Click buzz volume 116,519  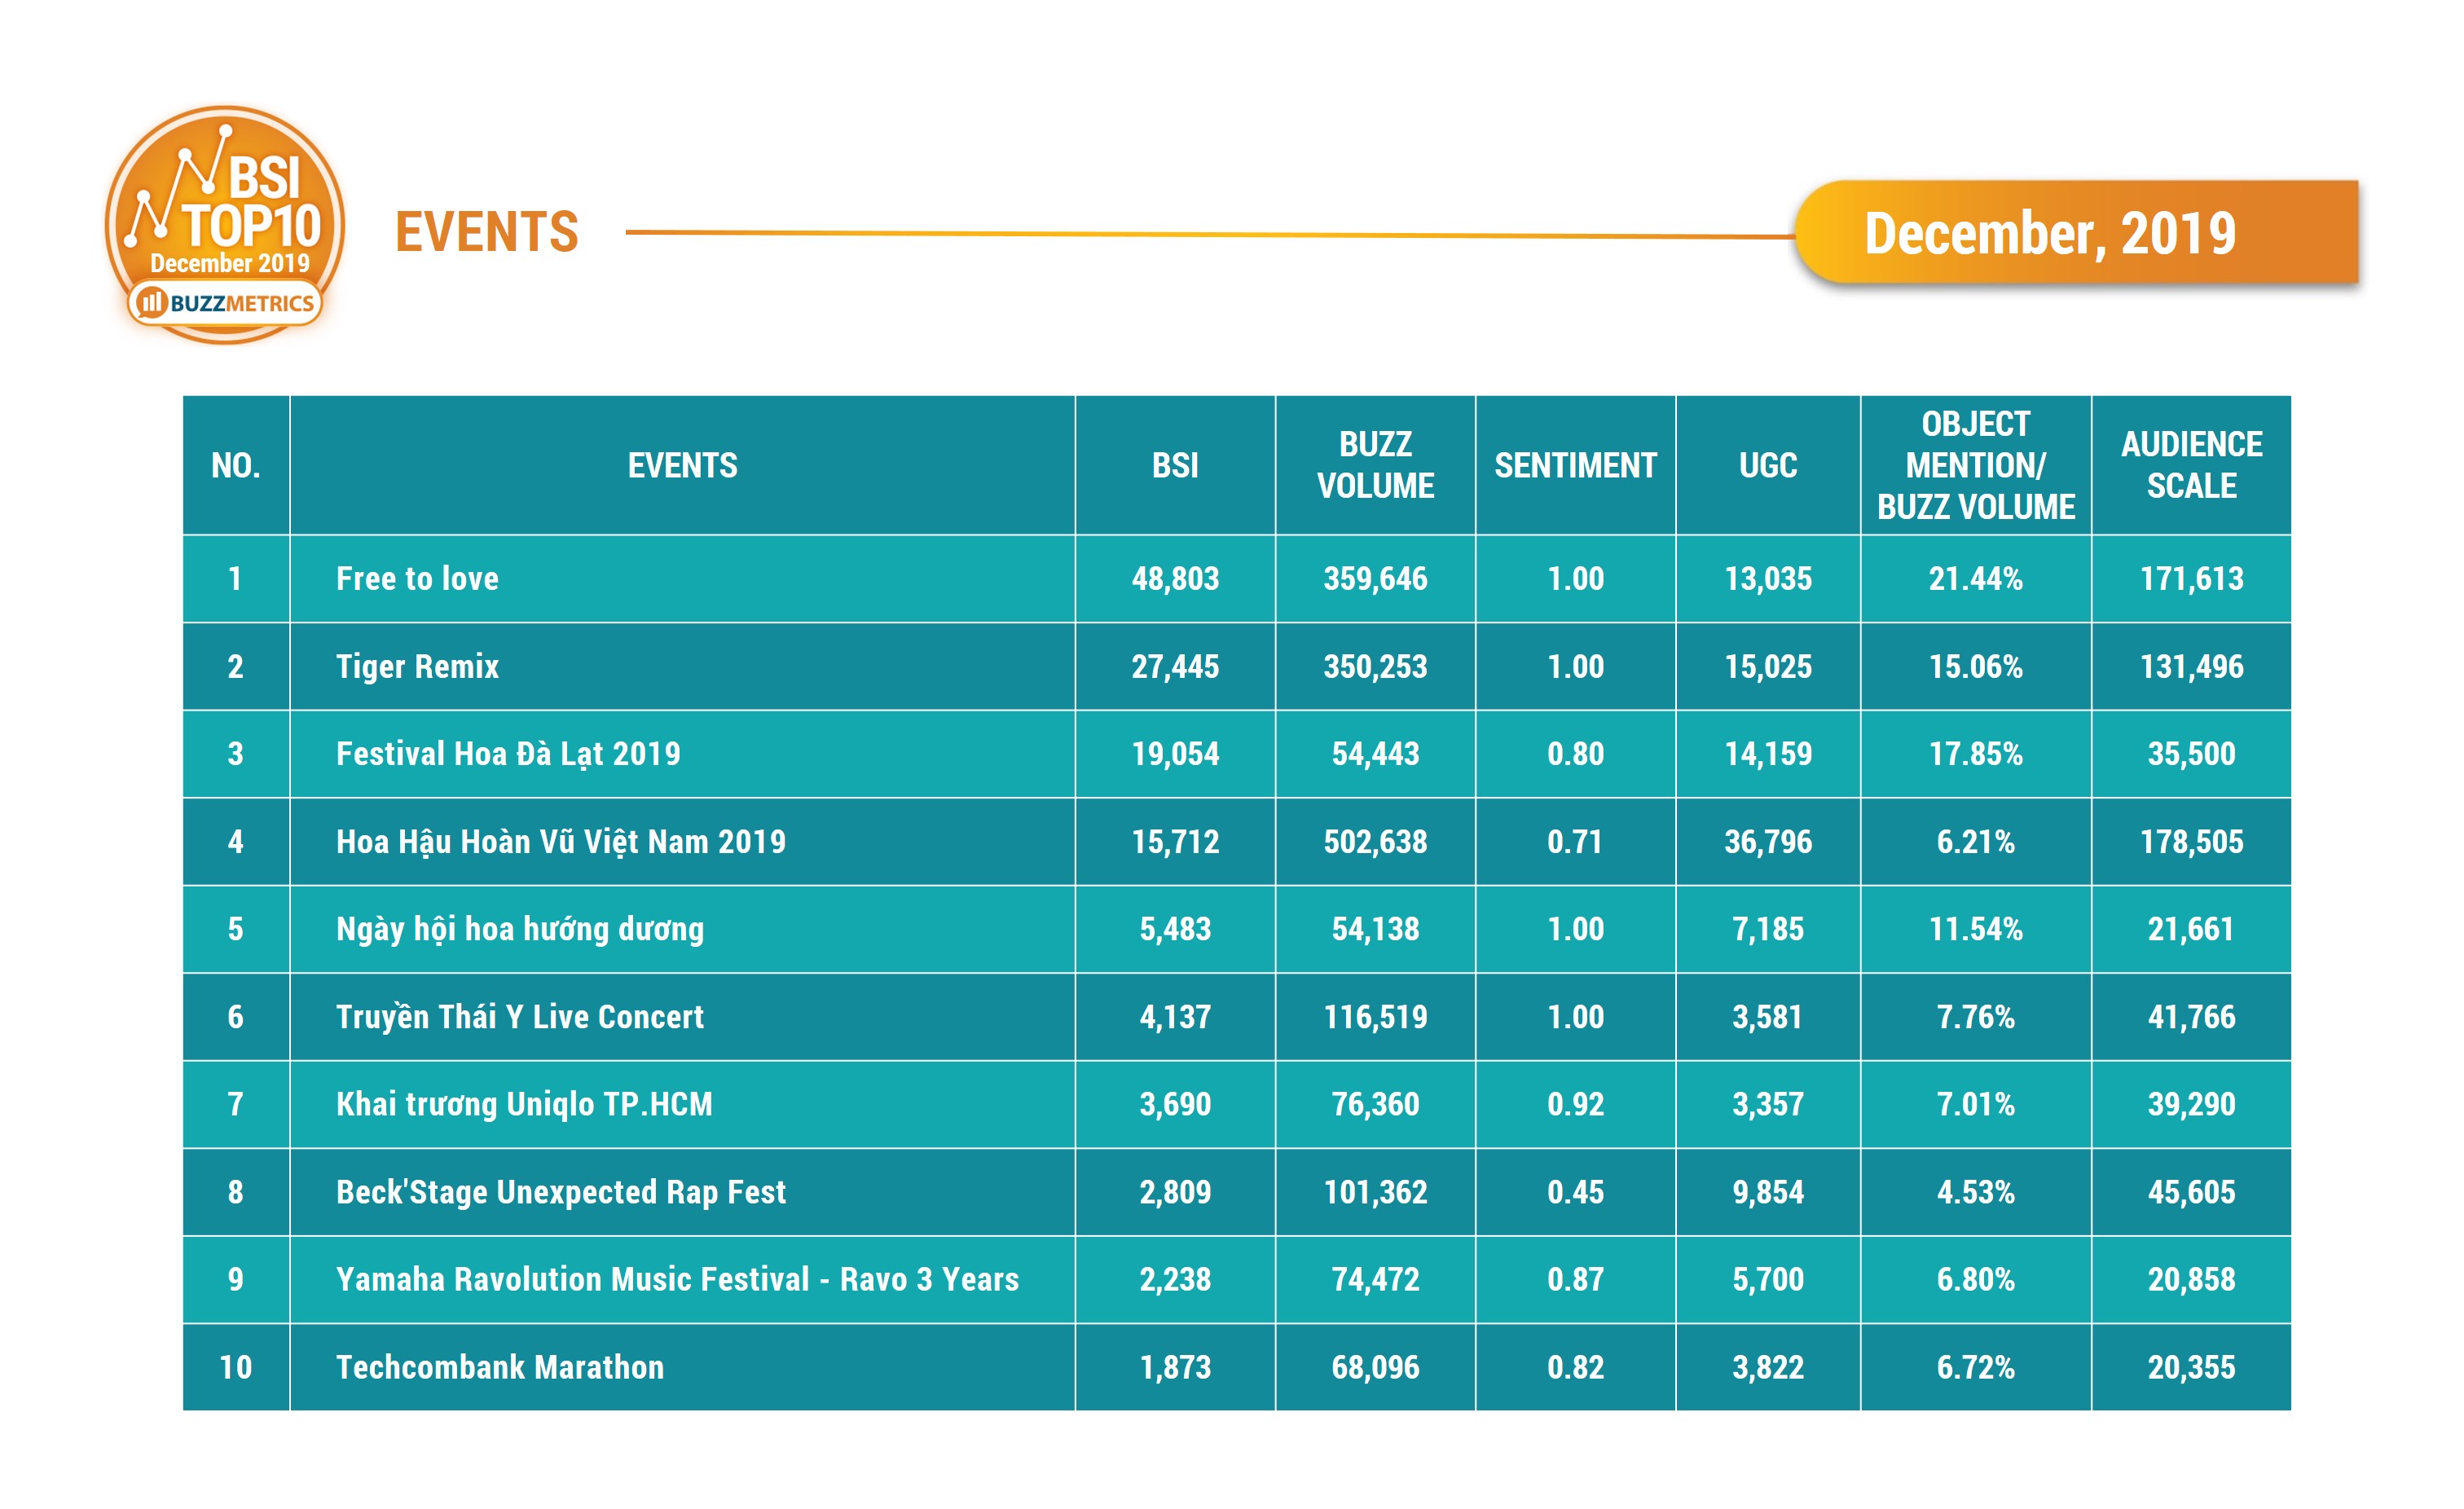tap(1375, 1017)
